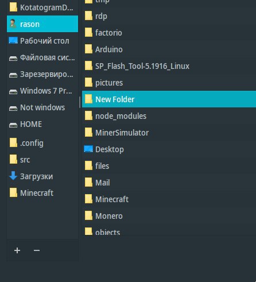The width and height of the screenshot is (256, 282).
Task: Click the Not windows drive icon
Action: pyautogui.click(x=13, y=108)
